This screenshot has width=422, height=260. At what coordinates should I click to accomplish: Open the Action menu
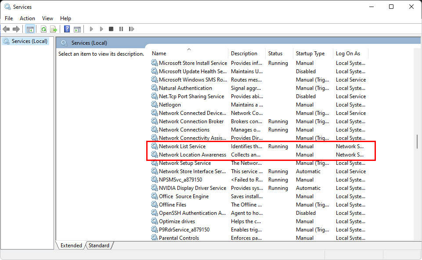(27, 18)
